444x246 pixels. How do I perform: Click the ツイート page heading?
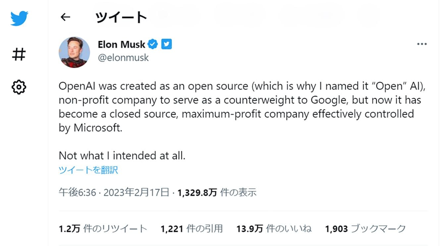point(121,17)
